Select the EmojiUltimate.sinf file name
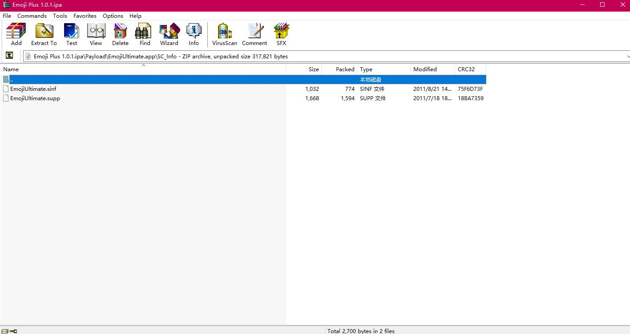Image resolution: width=630 pixels, height=334 pixels. coord(33,89)
